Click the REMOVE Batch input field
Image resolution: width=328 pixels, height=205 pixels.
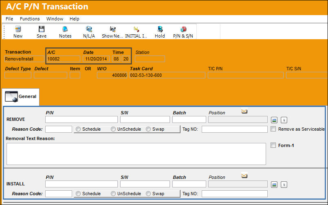pyautogui.click(x=189, y=120)
